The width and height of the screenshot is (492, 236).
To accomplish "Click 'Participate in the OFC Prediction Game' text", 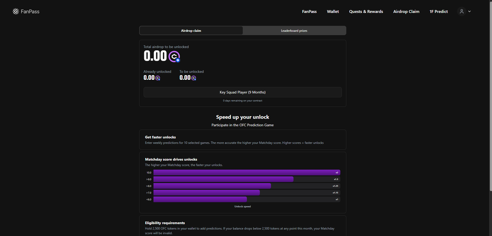I will point(243,125).
